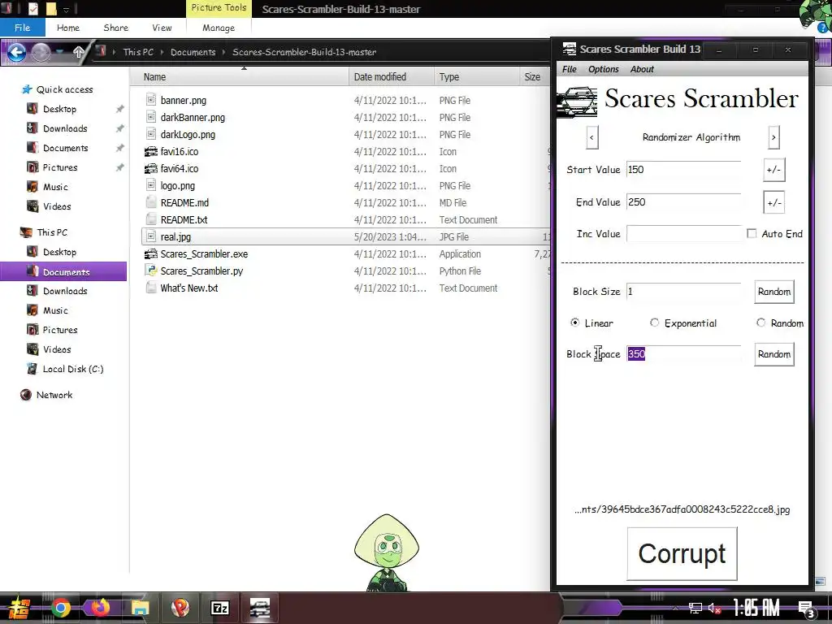
Task: Open Firefox from the taskbar
Action: pos(100,608)
